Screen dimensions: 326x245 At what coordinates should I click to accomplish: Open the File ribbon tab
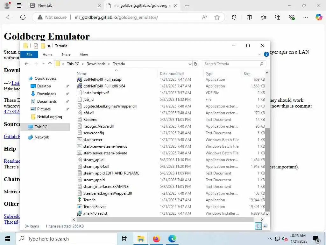pos(29,55)
